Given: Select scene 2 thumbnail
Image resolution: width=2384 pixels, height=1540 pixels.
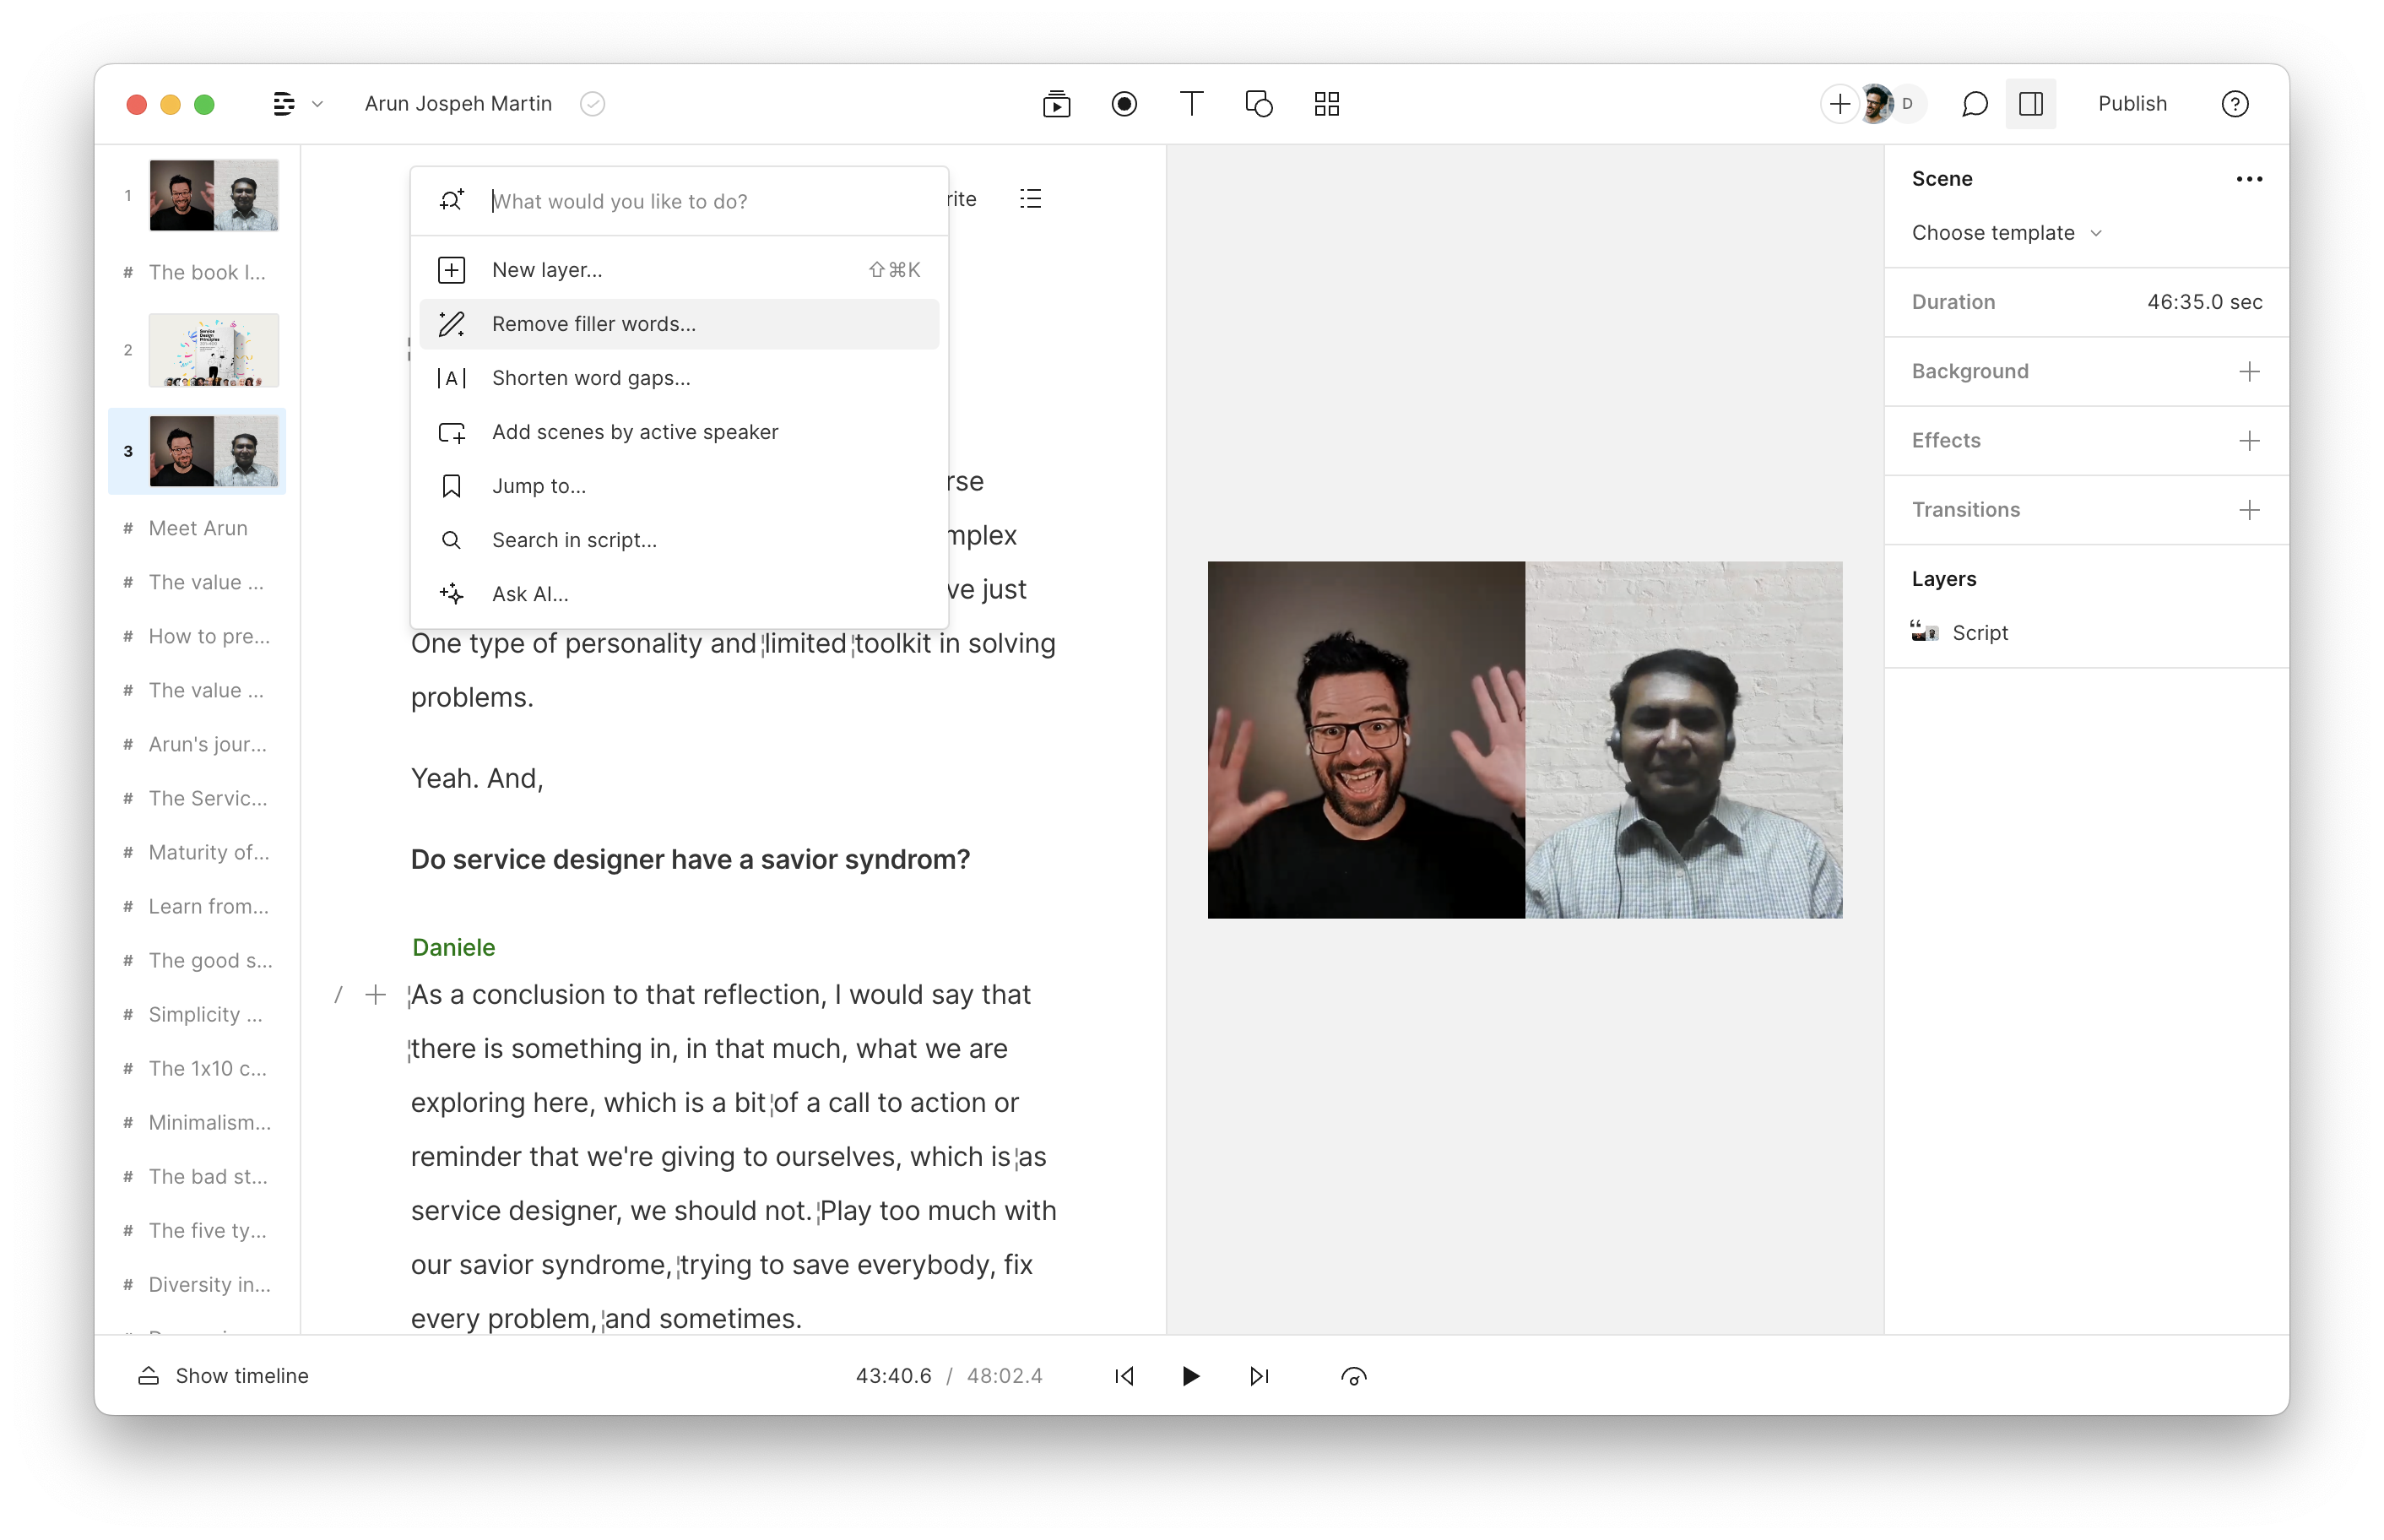Looking at the screenshot, I should (x=214, y=350).
